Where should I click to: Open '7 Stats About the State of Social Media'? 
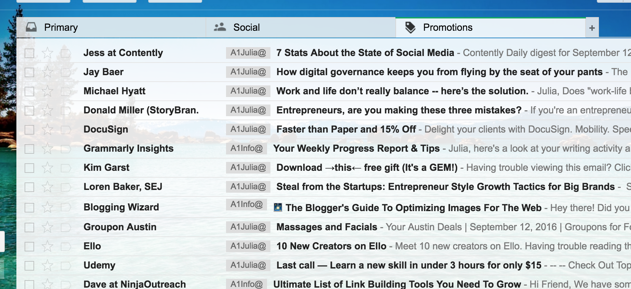click(x=365, y=53)
